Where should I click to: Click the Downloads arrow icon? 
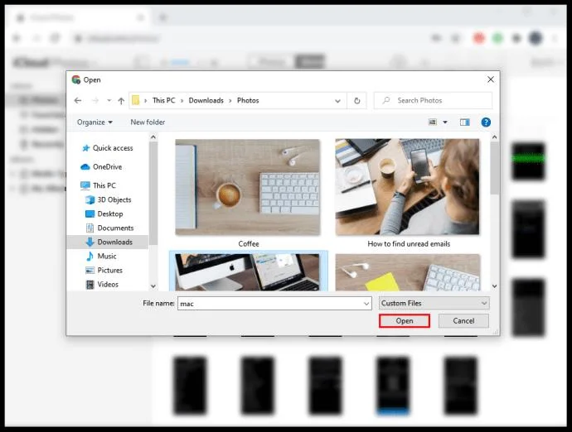pyautogui.click(x=90, y=242)
